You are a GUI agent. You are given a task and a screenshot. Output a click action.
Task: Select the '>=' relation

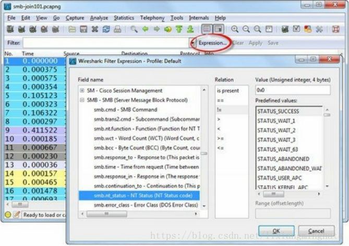(x=232, y=139)
